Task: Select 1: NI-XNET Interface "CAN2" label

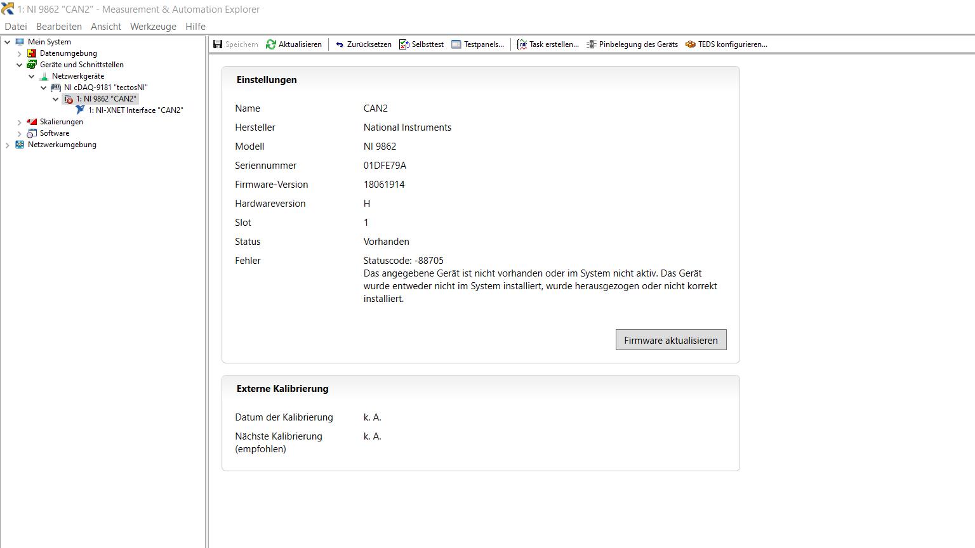Action: click(136, 110)
